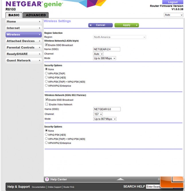Viewport: 185px width, 191px height.
Task: Expand the Help Center with the up arrow
Action: point(120,179)
